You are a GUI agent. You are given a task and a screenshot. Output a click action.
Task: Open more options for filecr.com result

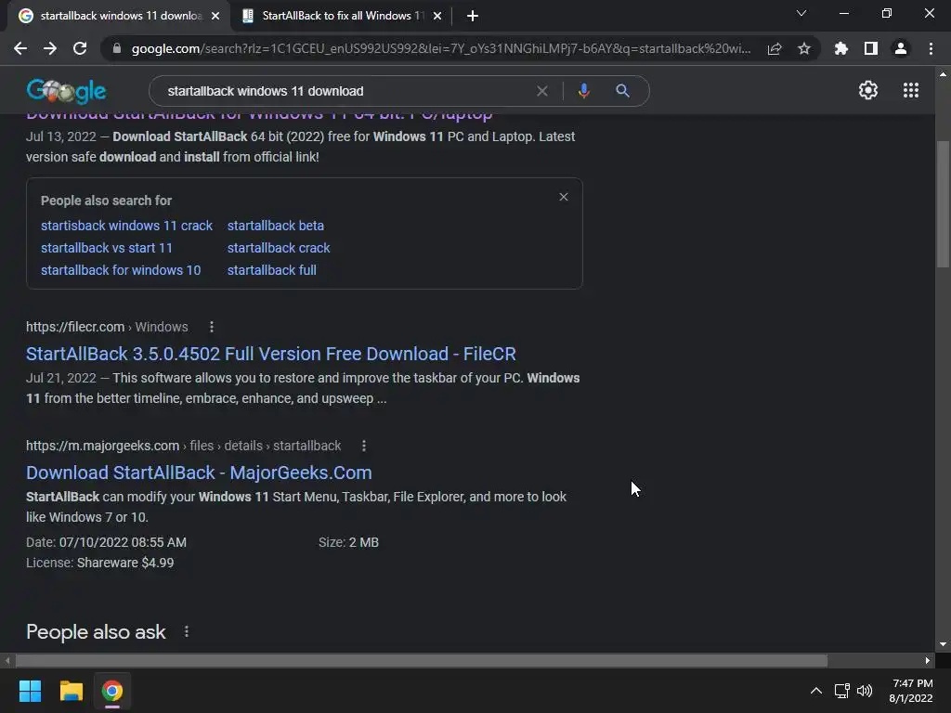212,328
